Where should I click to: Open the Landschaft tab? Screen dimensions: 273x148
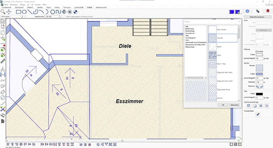coord(77,7)
